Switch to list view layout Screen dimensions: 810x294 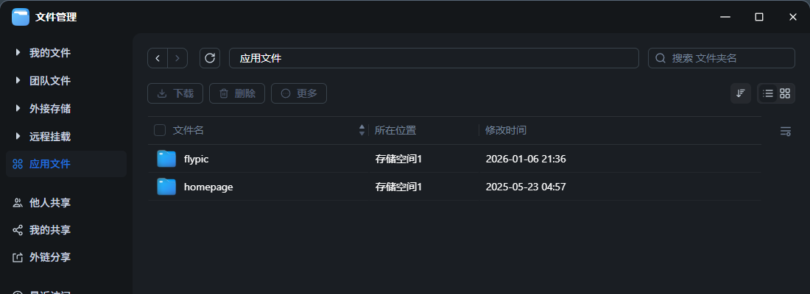pos(768,93)
